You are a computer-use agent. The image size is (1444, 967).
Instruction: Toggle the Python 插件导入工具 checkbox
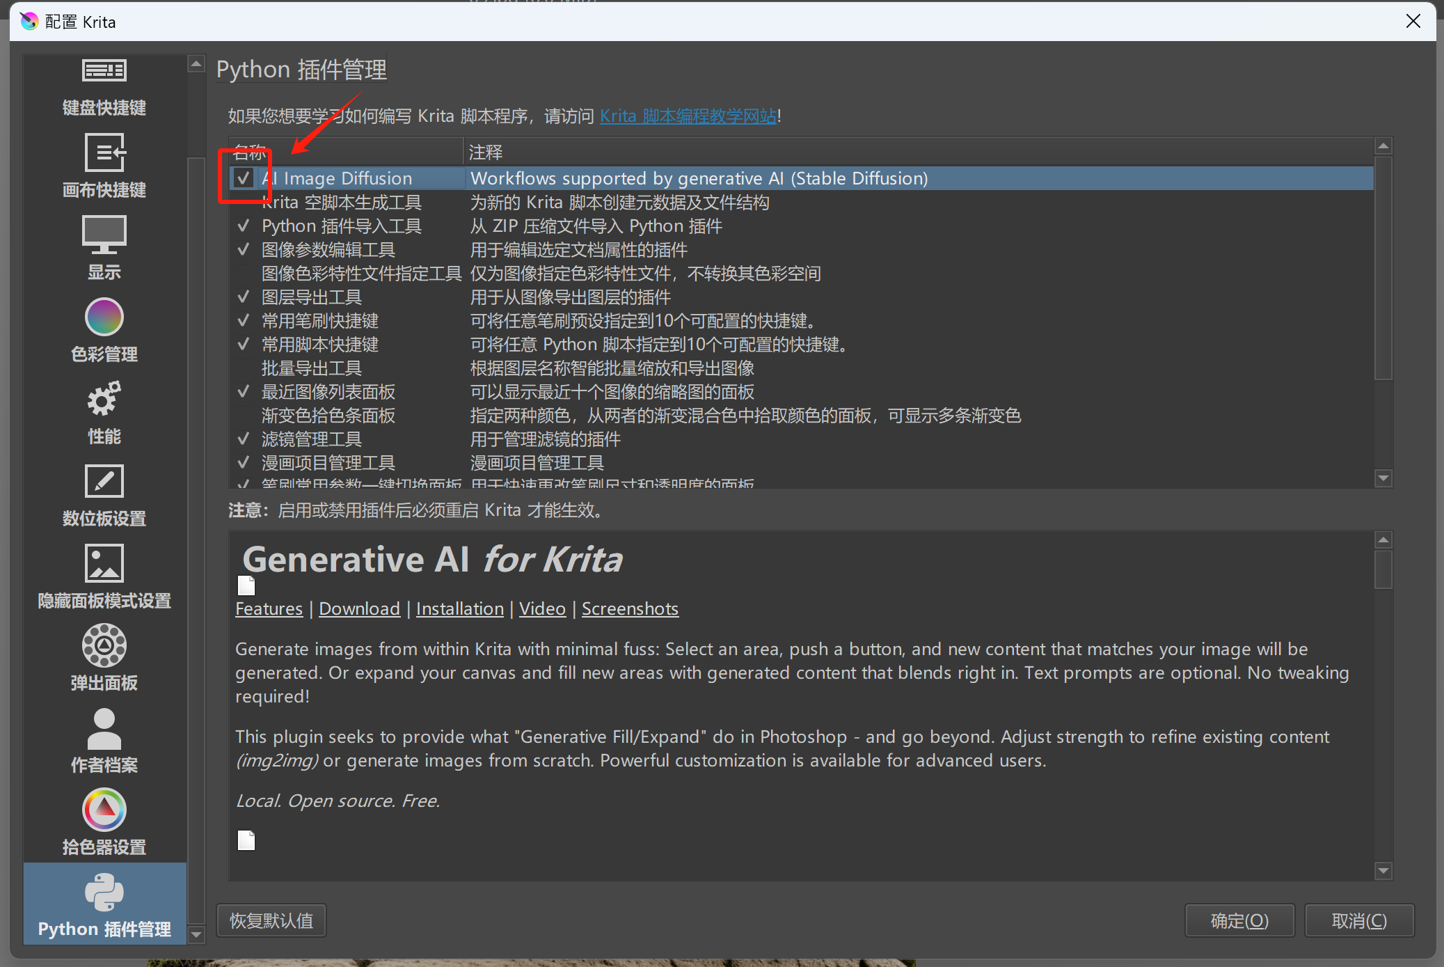[243, 226]
